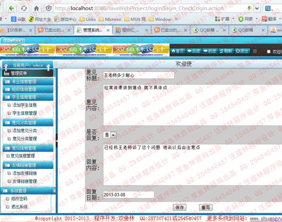This screenshot has width=282, height=222.
Task: Show more bookmarks with double chevron
Action: [176, 19]
